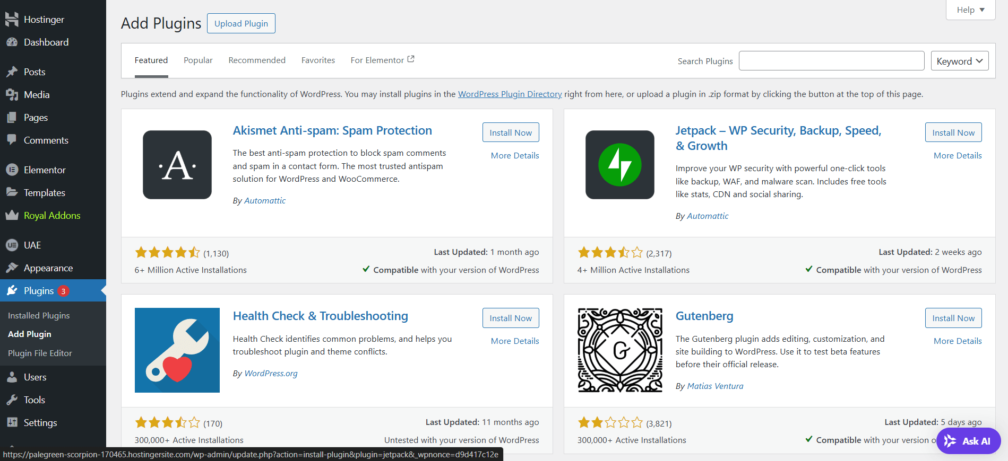Click the Matias Ventura author link
Viewport: 1008px width, 461px height.
(x=715, y=386)
